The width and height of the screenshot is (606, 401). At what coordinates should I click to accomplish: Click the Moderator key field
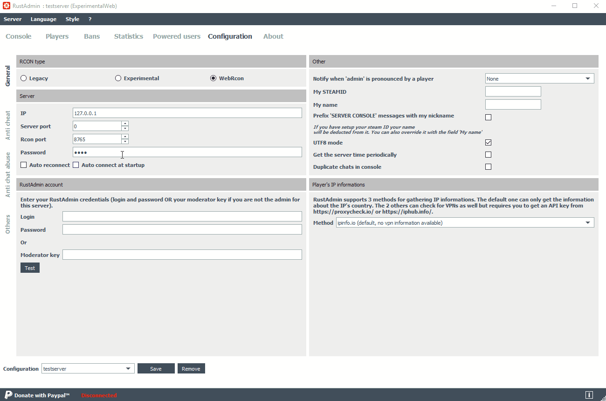tap(182, 255)
